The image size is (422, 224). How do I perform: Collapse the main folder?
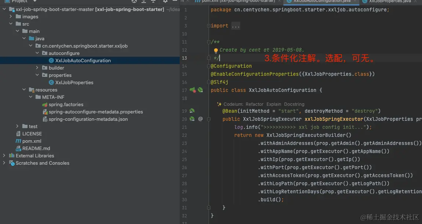click(x=17, y=31)
